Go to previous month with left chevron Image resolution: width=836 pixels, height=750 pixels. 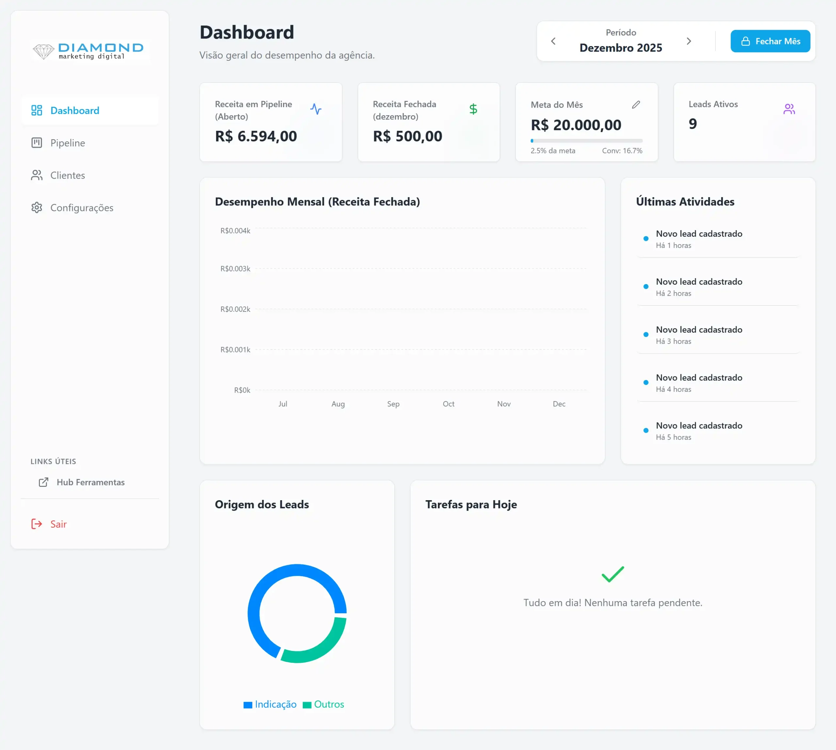pyautogui.click(x=553, y=41)
